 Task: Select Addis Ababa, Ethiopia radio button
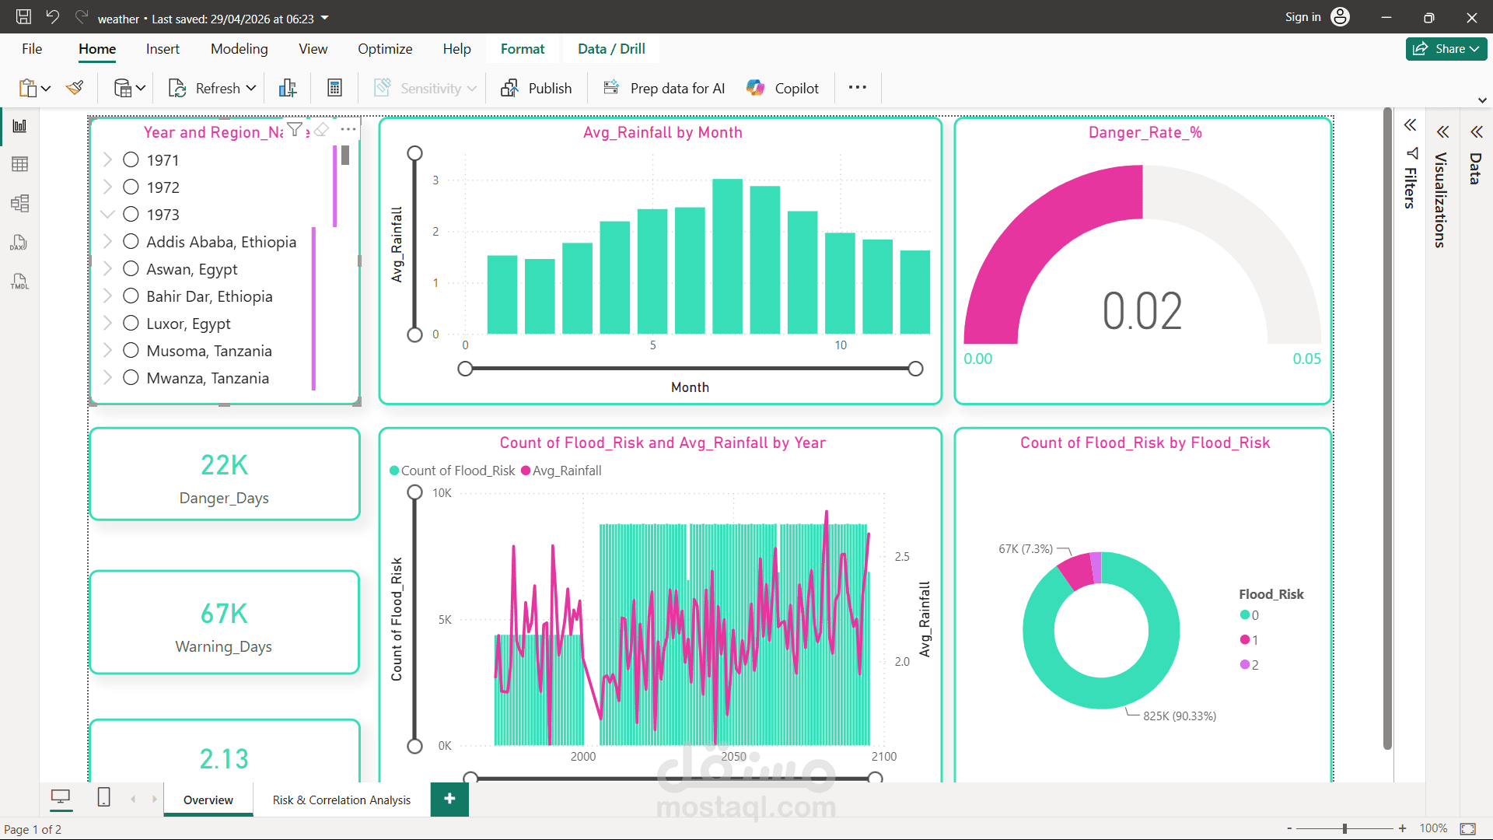point(131,241)
